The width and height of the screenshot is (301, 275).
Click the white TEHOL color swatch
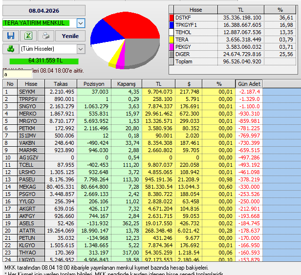(172, 32)
